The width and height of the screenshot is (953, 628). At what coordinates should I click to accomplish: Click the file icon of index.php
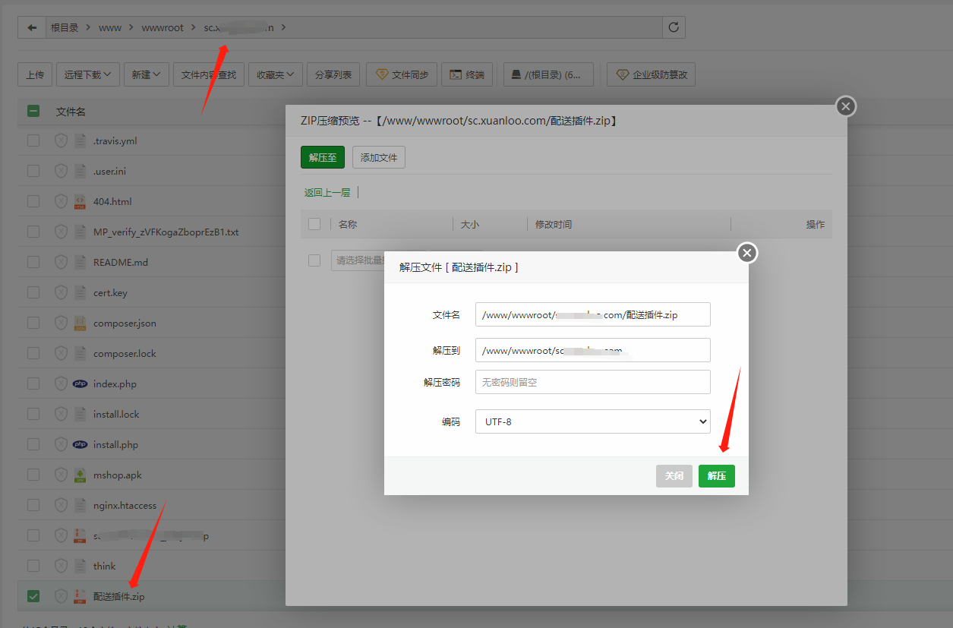(80, 383)
